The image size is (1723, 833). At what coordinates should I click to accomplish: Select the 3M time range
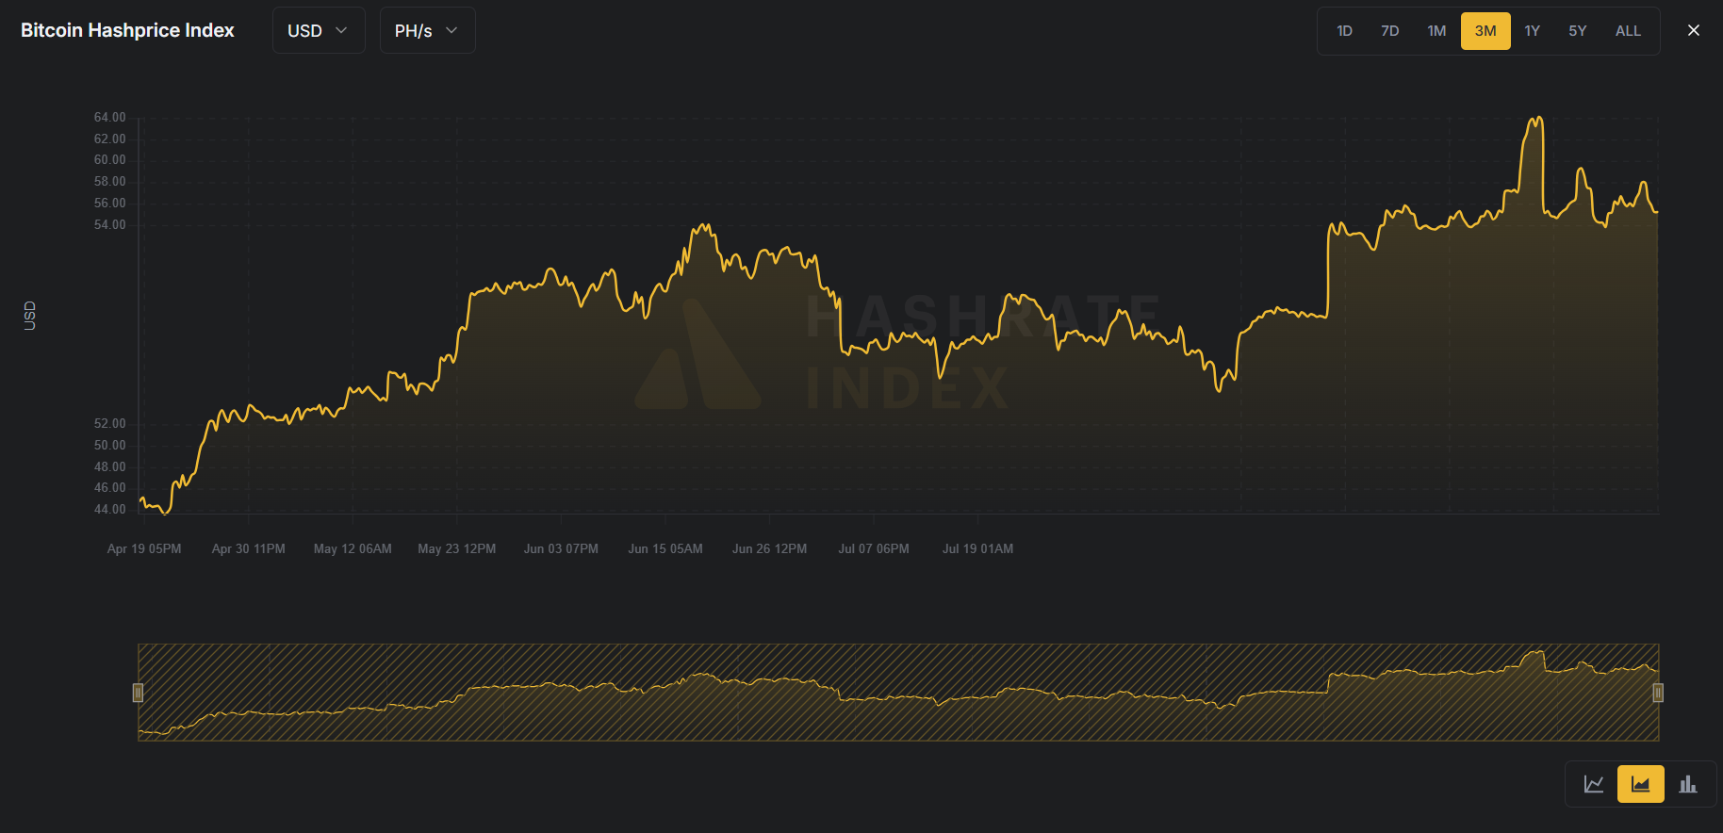tap(1485, 31)
